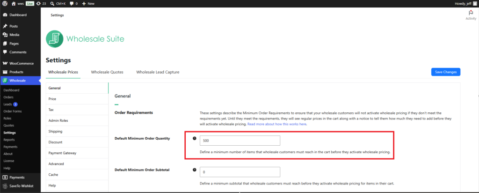Viewport: 479px width, 193px height.
Task: Click the Save Changes button
Action: (446, 72)
